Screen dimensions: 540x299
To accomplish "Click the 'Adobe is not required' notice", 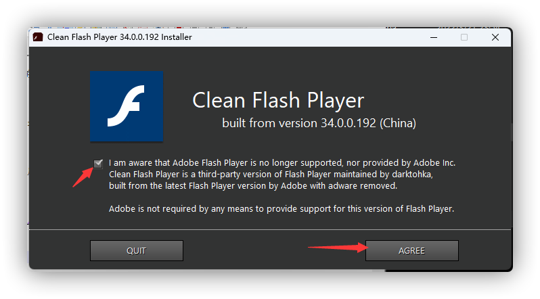I will point(281,209).
